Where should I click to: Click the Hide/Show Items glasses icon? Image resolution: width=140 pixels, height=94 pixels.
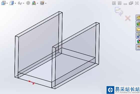(20, 3)
